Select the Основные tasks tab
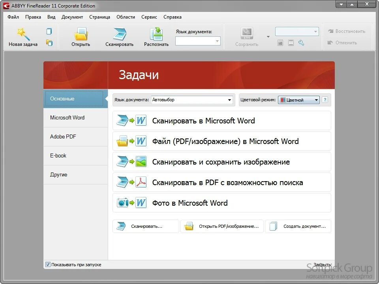379x284 pixels. click(75, 98)
